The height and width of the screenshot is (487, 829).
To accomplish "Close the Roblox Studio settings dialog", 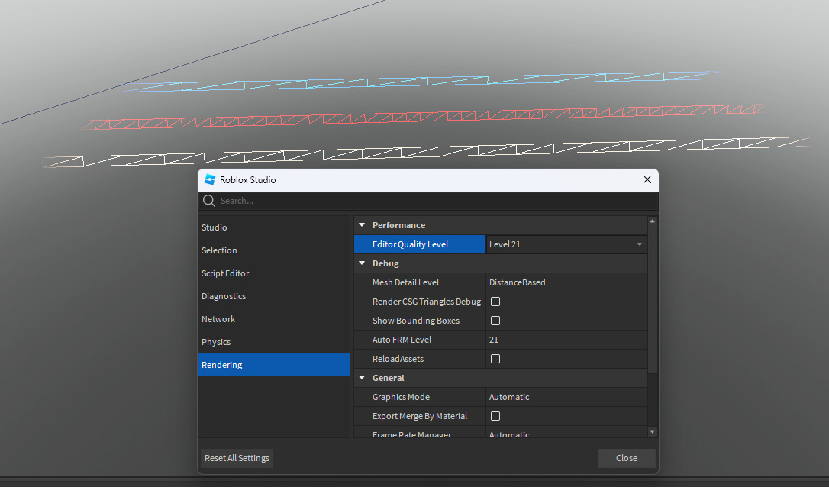I will [x=647, y=180].
